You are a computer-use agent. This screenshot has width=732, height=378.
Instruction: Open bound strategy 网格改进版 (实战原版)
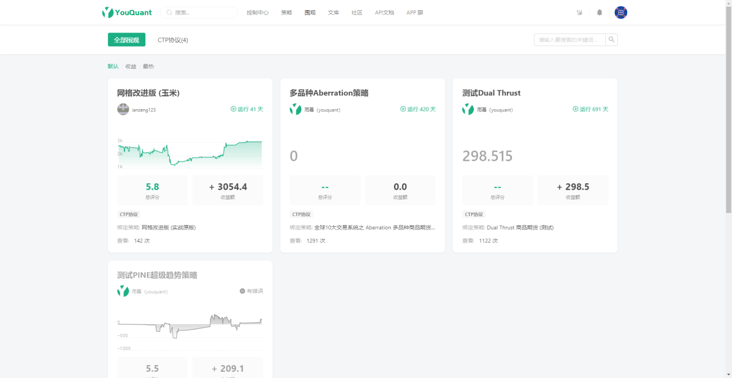[x=168, y=227]
